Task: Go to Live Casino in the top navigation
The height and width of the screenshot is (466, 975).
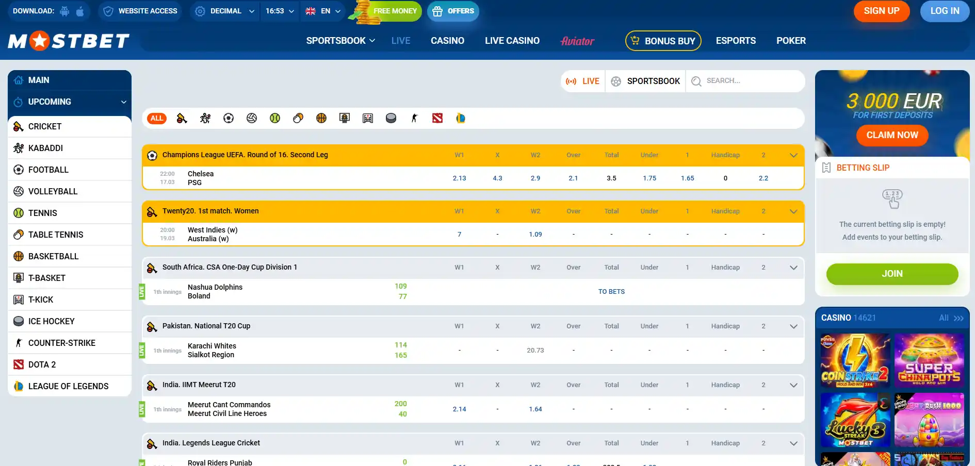Action: (x=512, y=41)
